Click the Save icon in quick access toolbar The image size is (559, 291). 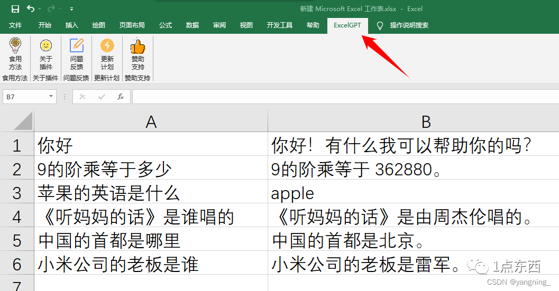coord(15,9)
